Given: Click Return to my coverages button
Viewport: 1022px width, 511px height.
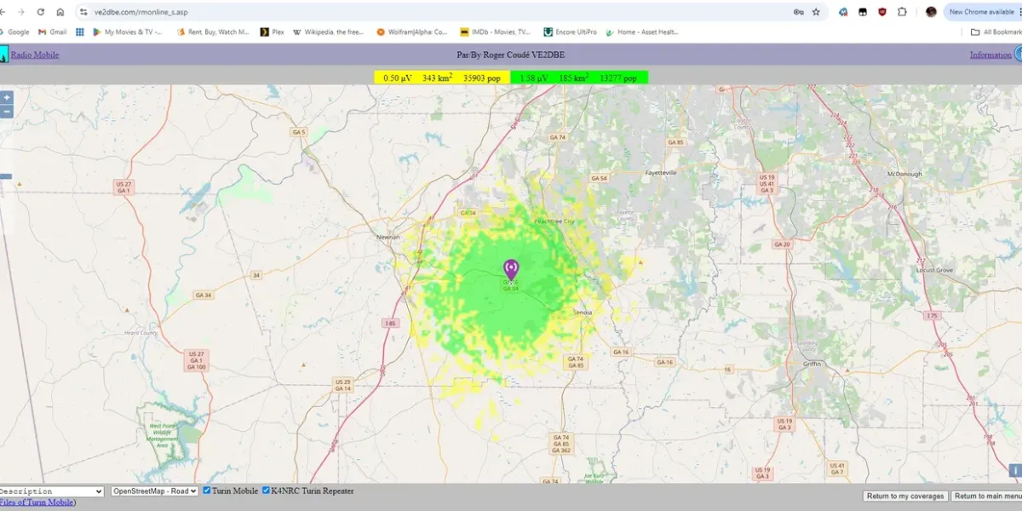Looking at the screenshot, I should point(905,496).
